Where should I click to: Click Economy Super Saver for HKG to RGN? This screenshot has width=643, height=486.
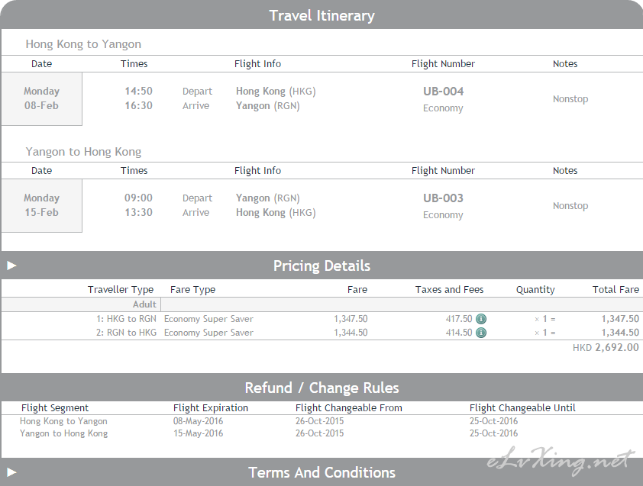[x=208, y=319]
